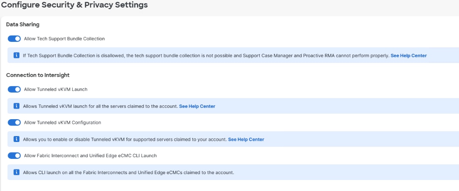Click the Configure Security & Privacy Settings title
The image size is (459, 191).
[x=74, y=5]
